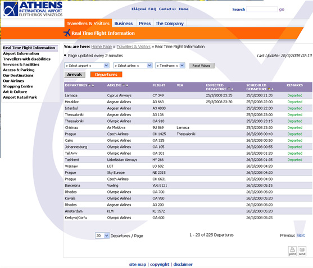
Task: Open Our Destinations sidebar item
Action: [18, 76]
